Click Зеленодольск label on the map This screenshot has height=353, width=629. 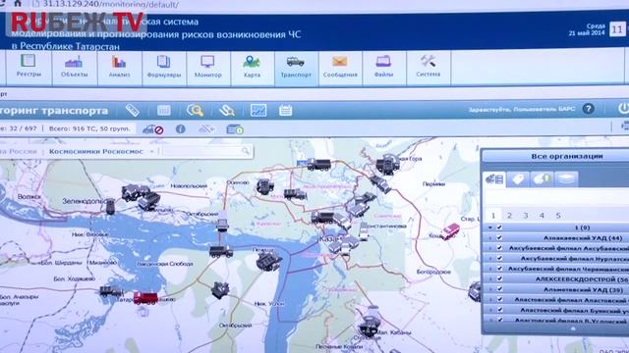(x=84, y=201)
